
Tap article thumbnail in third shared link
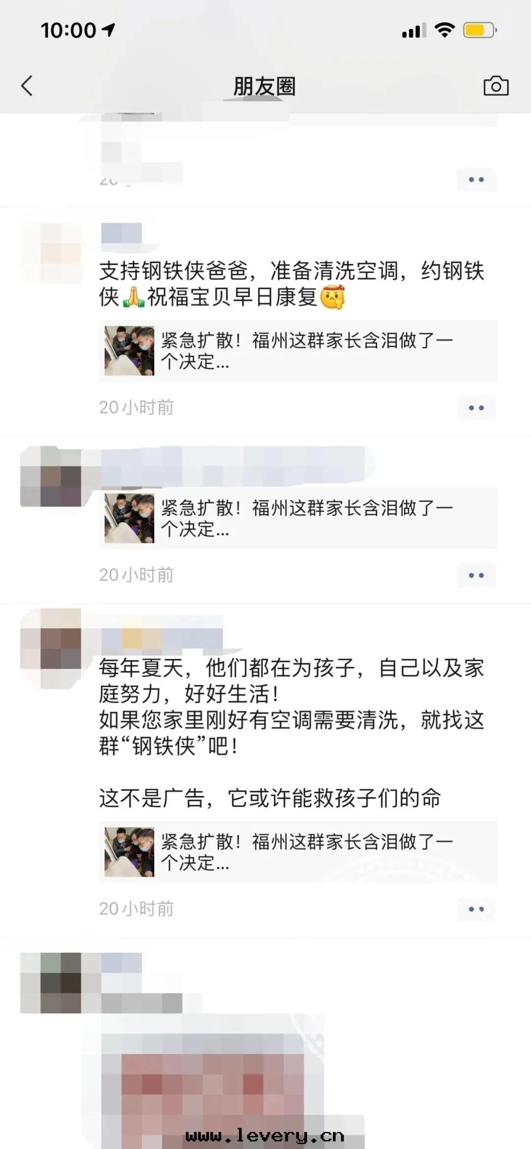coord(129,852)
